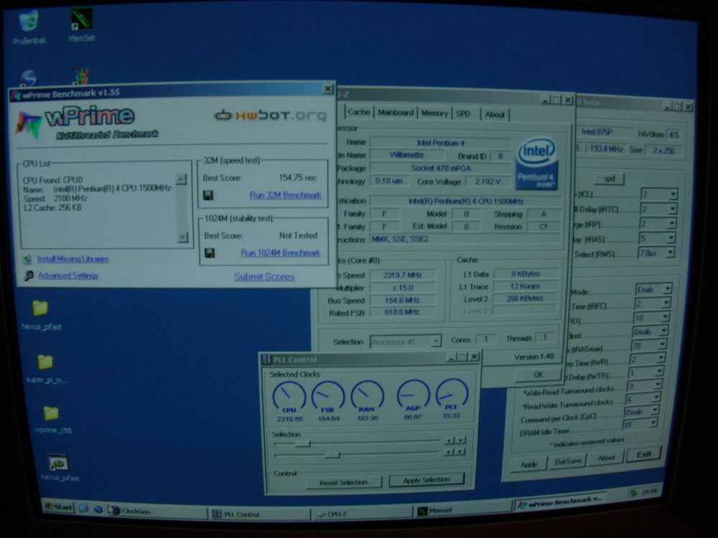
Task: Click the Install Missing Libraries icon
Action: click(27, 260)
